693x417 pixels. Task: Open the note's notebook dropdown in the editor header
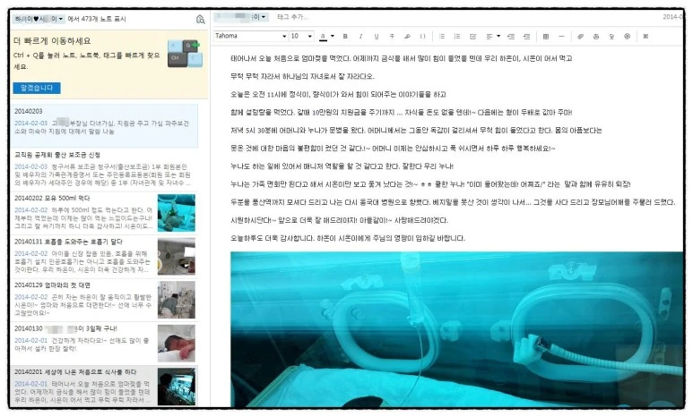click(x=241, y=17)
